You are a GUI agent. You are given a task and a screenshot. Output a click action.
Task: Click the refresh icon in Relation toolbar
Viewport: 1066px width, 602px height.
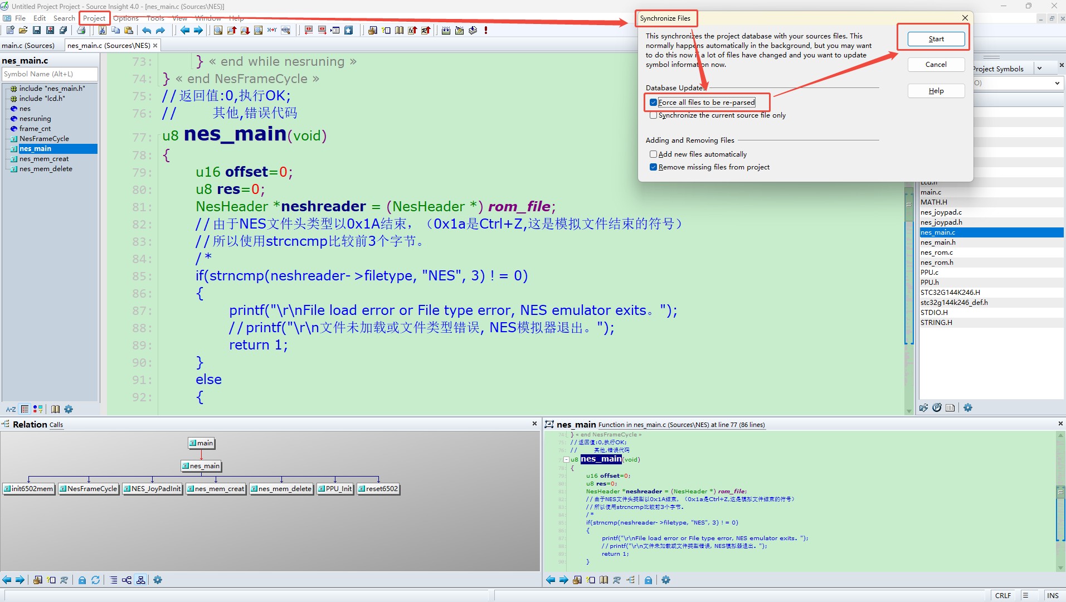[96, 580]
